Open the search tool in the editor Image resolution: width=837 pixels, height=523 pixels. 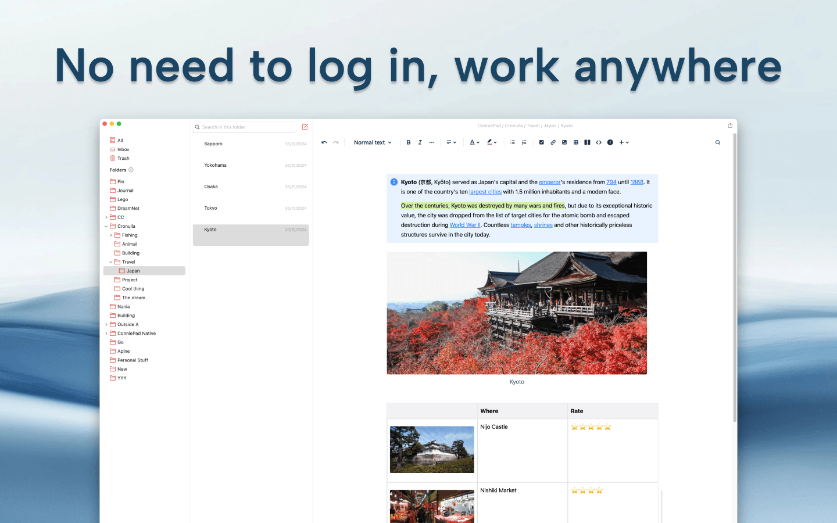click(717, 142)
